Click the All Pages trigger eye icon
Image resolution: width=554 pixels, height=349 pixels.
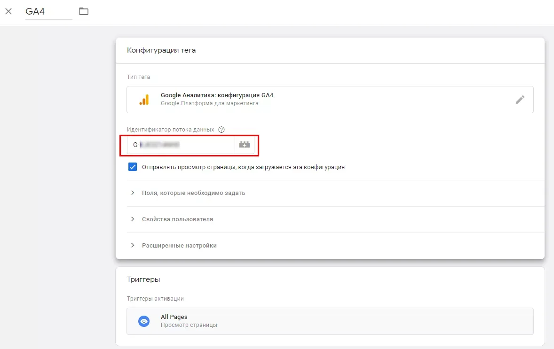tap(144, 321)
